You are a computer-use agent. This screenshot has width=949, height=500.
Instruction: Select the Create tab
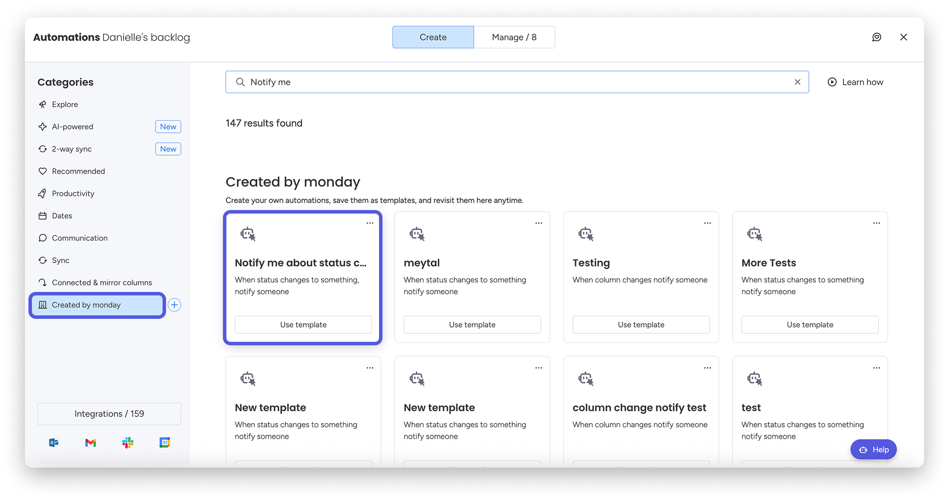point(433,37)
